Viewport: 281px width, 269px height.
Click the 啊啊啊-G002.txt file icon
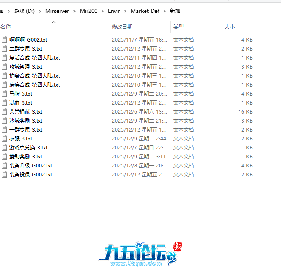(4, 39)
